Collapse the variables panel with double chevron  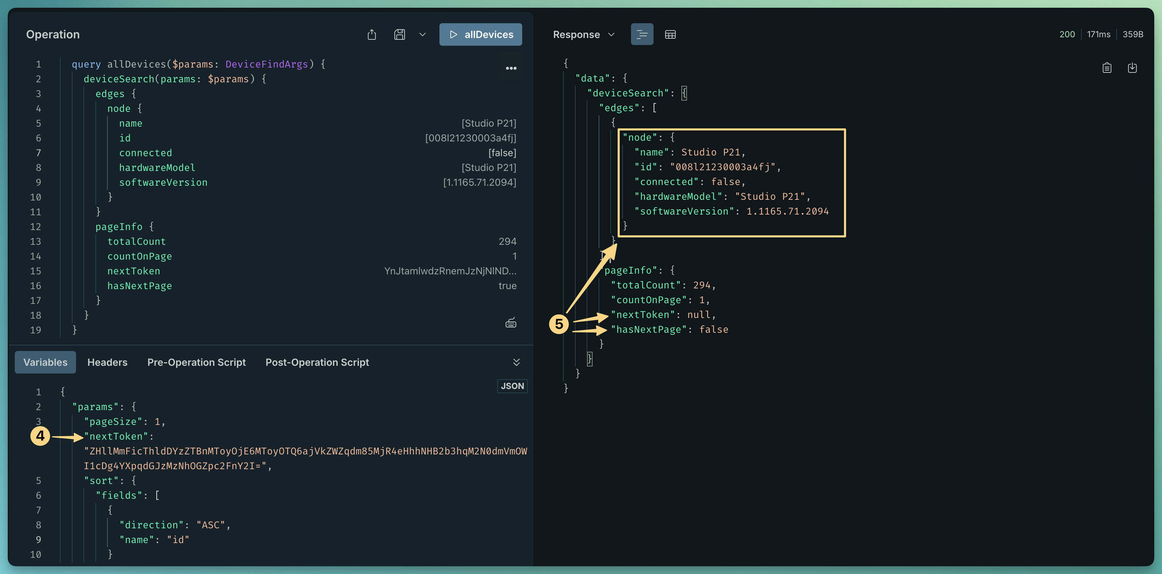point(517,362)
